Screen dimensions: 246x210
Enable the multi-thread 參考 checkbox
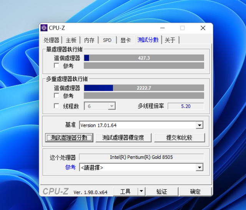(x=57, y=95)
